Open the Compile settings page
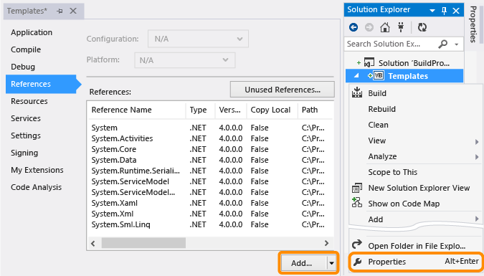Screen dimensions: 484x276 26,49
